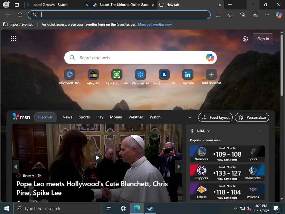This screenshot has height=214, width=285.
Task: Open the NBA card more options menu
Action: coord(261,131)
